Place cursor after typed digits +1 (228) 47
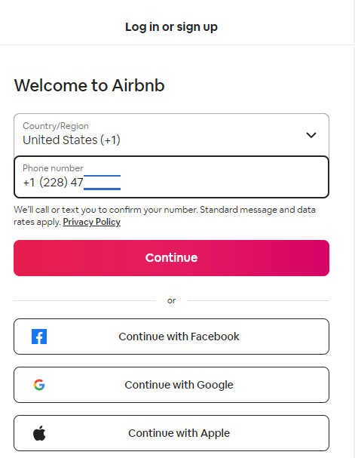355x458 pixels. (83, 183)
